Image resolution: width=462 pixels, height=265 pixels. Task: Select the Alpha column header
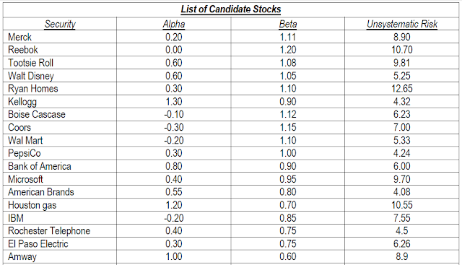[174, 24]
